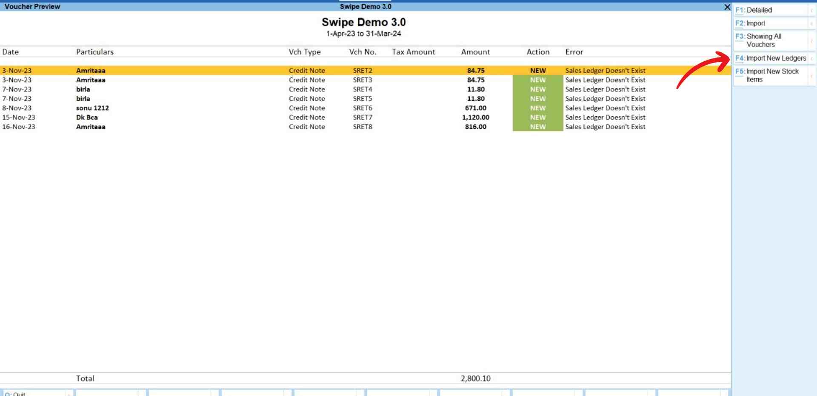Click amount 671.00
Viewport: 817px width, 396px height.
(x=476, y=108)
